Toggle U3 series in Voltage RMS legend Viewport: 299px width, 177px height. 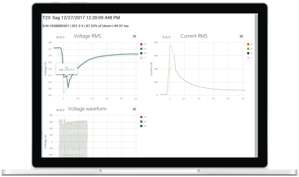coord(143,53)
